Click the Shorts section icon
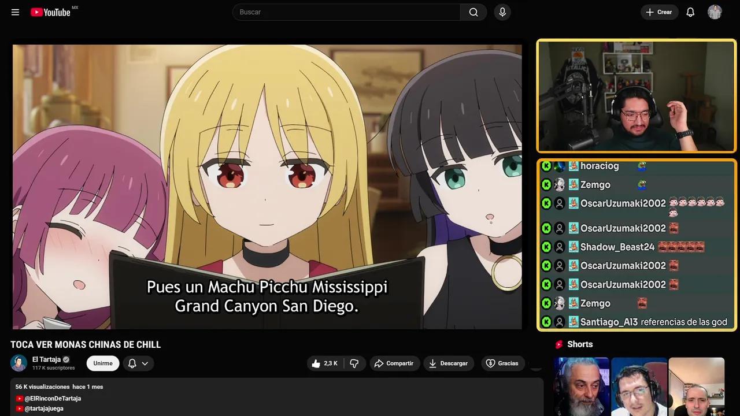The image size is (740, 416). click(x=559, y=344)
